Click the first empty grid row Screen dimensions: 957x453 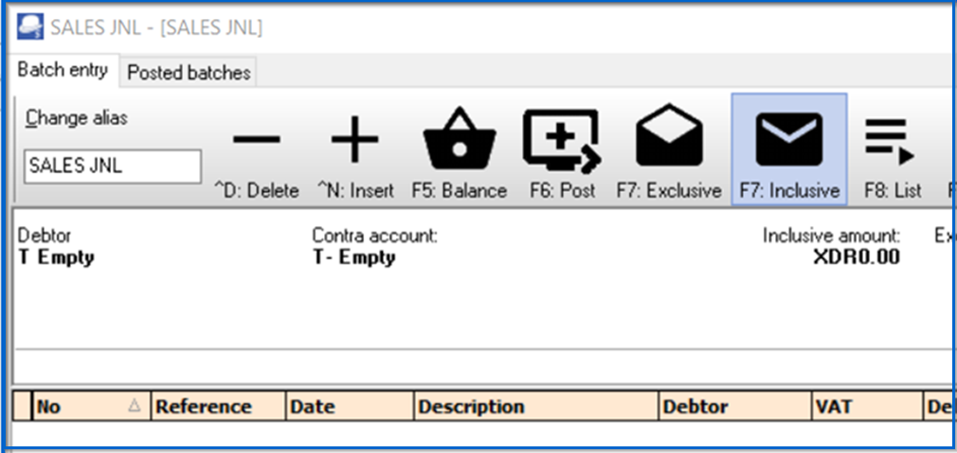[474, 433]
